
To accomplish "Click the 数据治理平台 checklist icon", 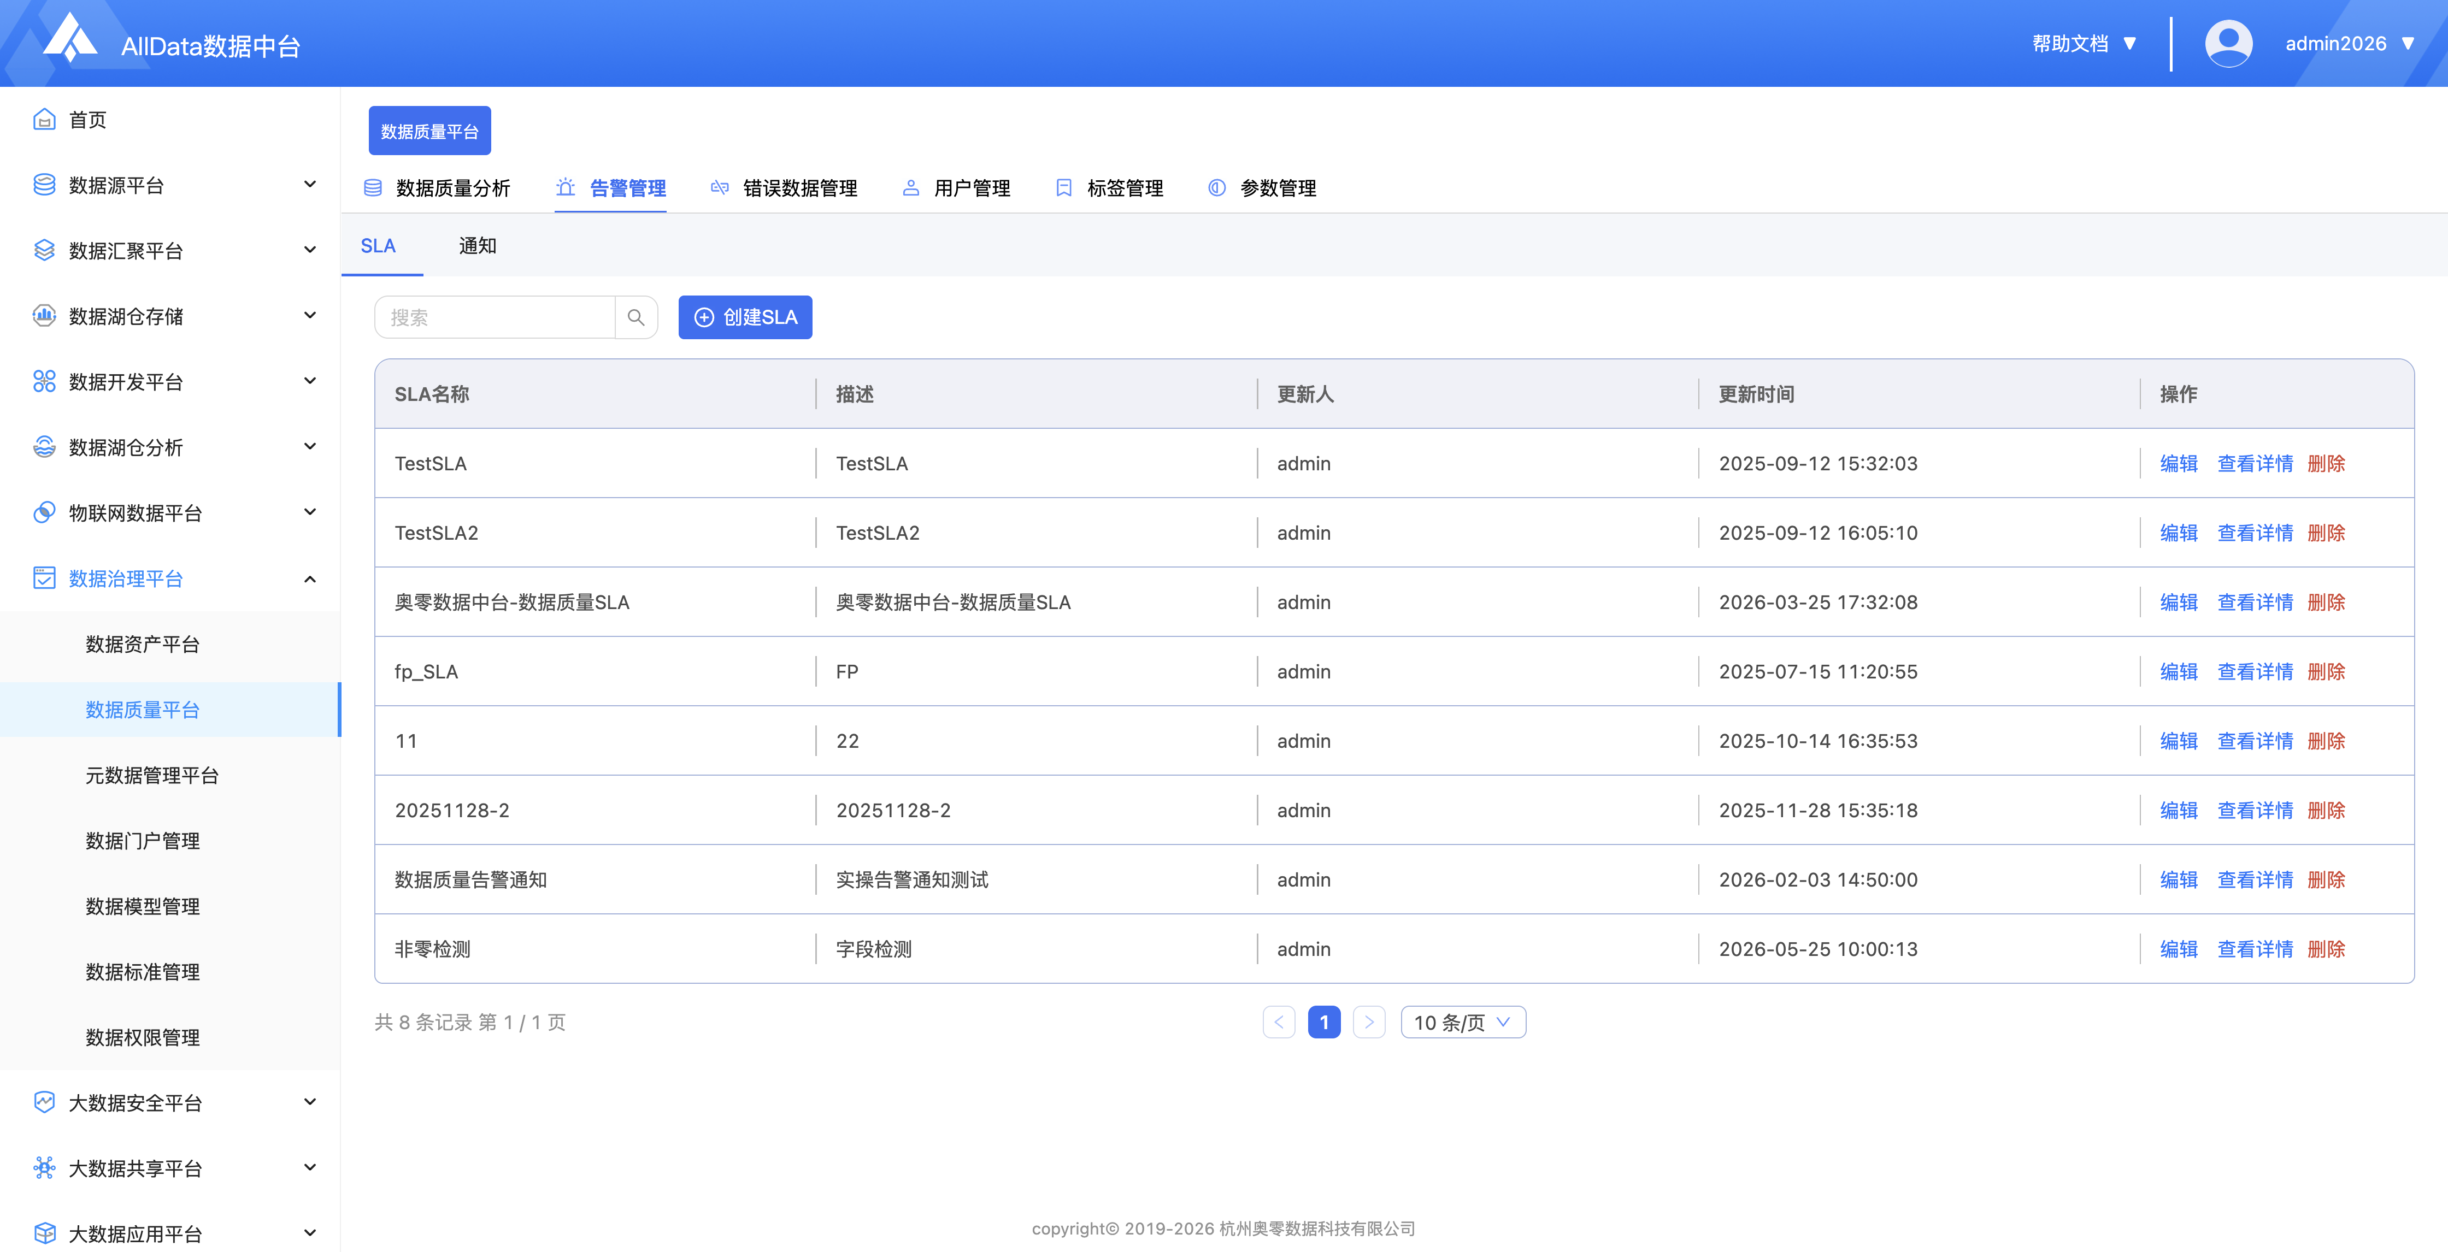I will [x=44, y=578].
